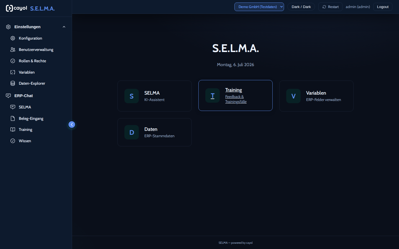
Task: Click the Wissen check-circle icon
Action: tap(13, 141)
